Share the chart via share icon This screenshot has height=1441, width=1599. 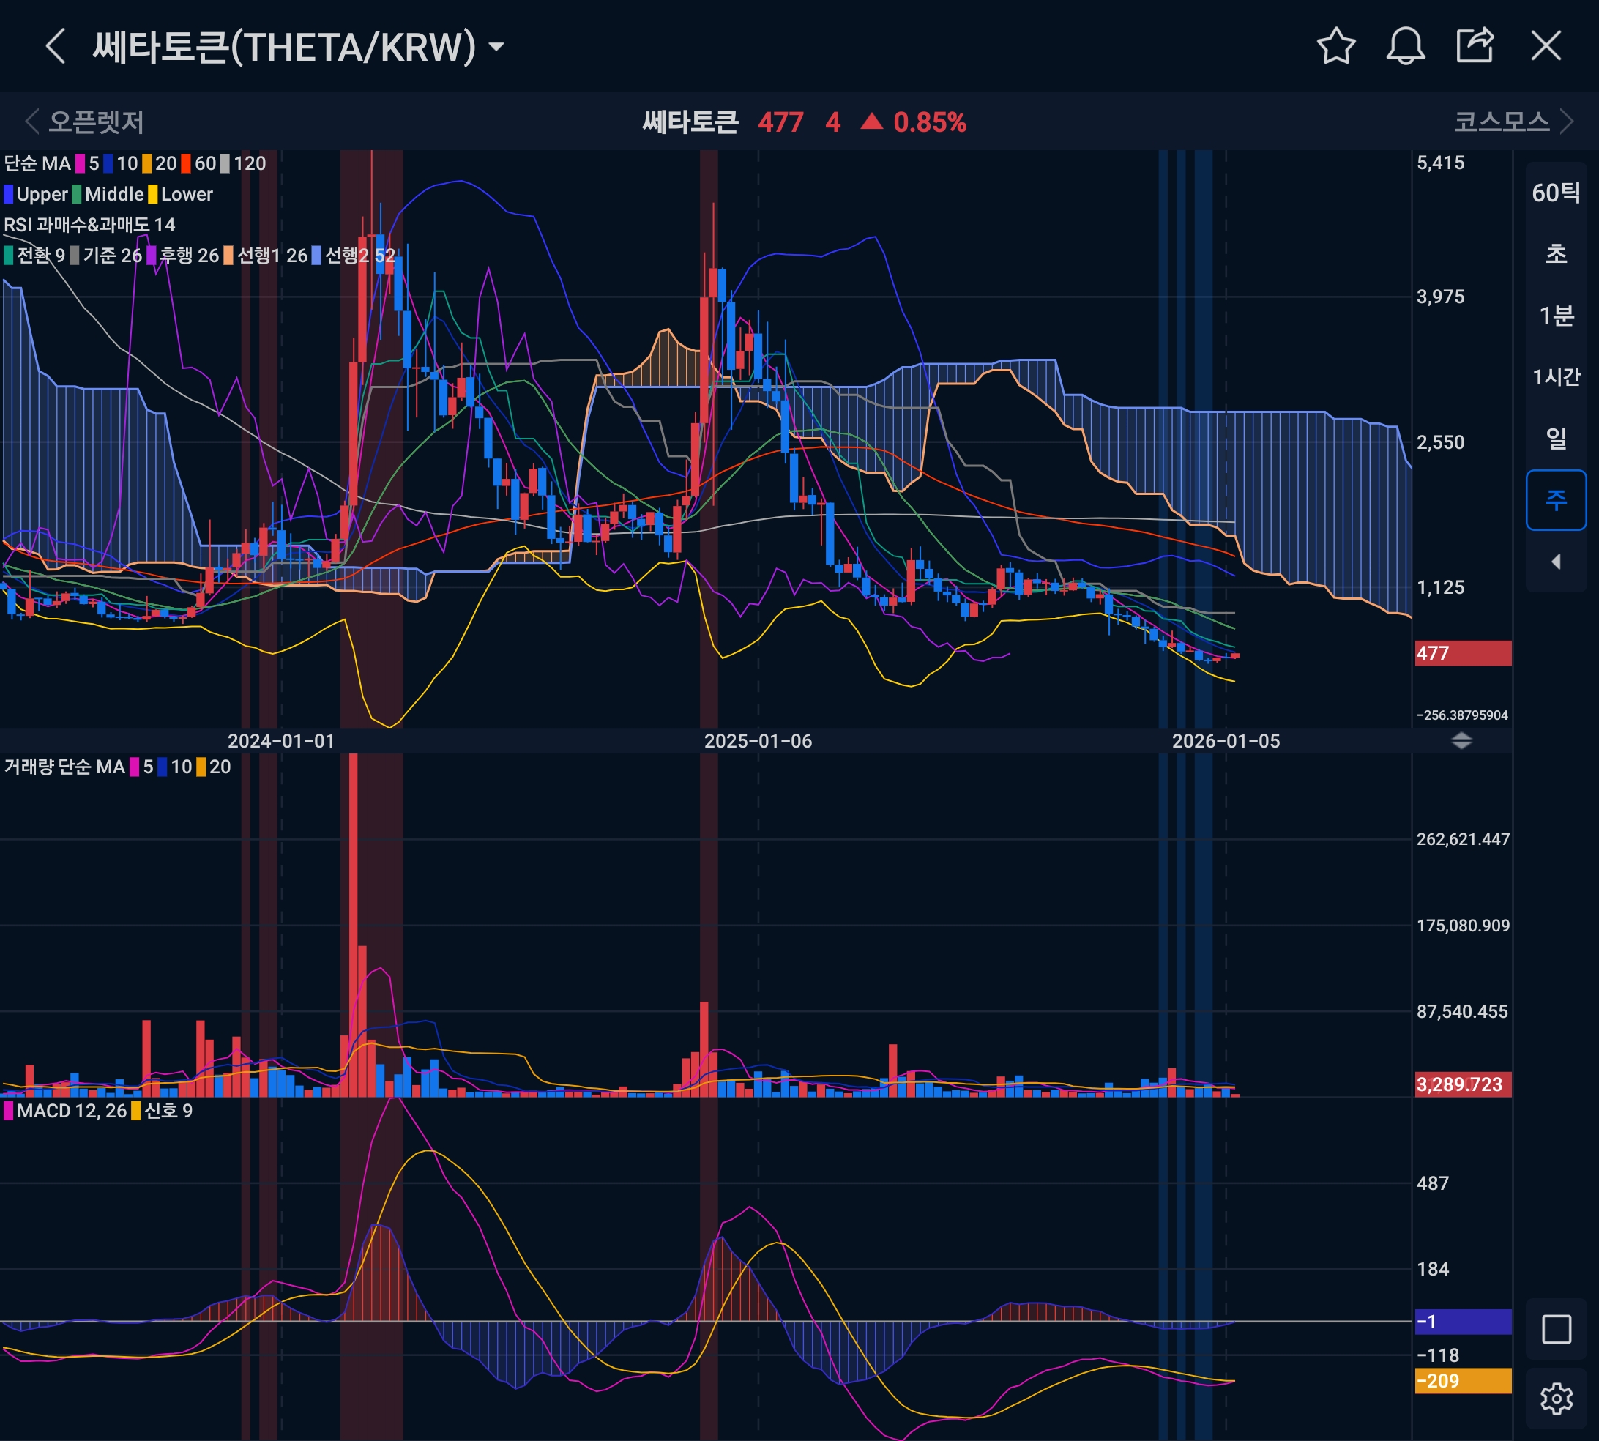pyautogui.click(x=1475, y=45)
